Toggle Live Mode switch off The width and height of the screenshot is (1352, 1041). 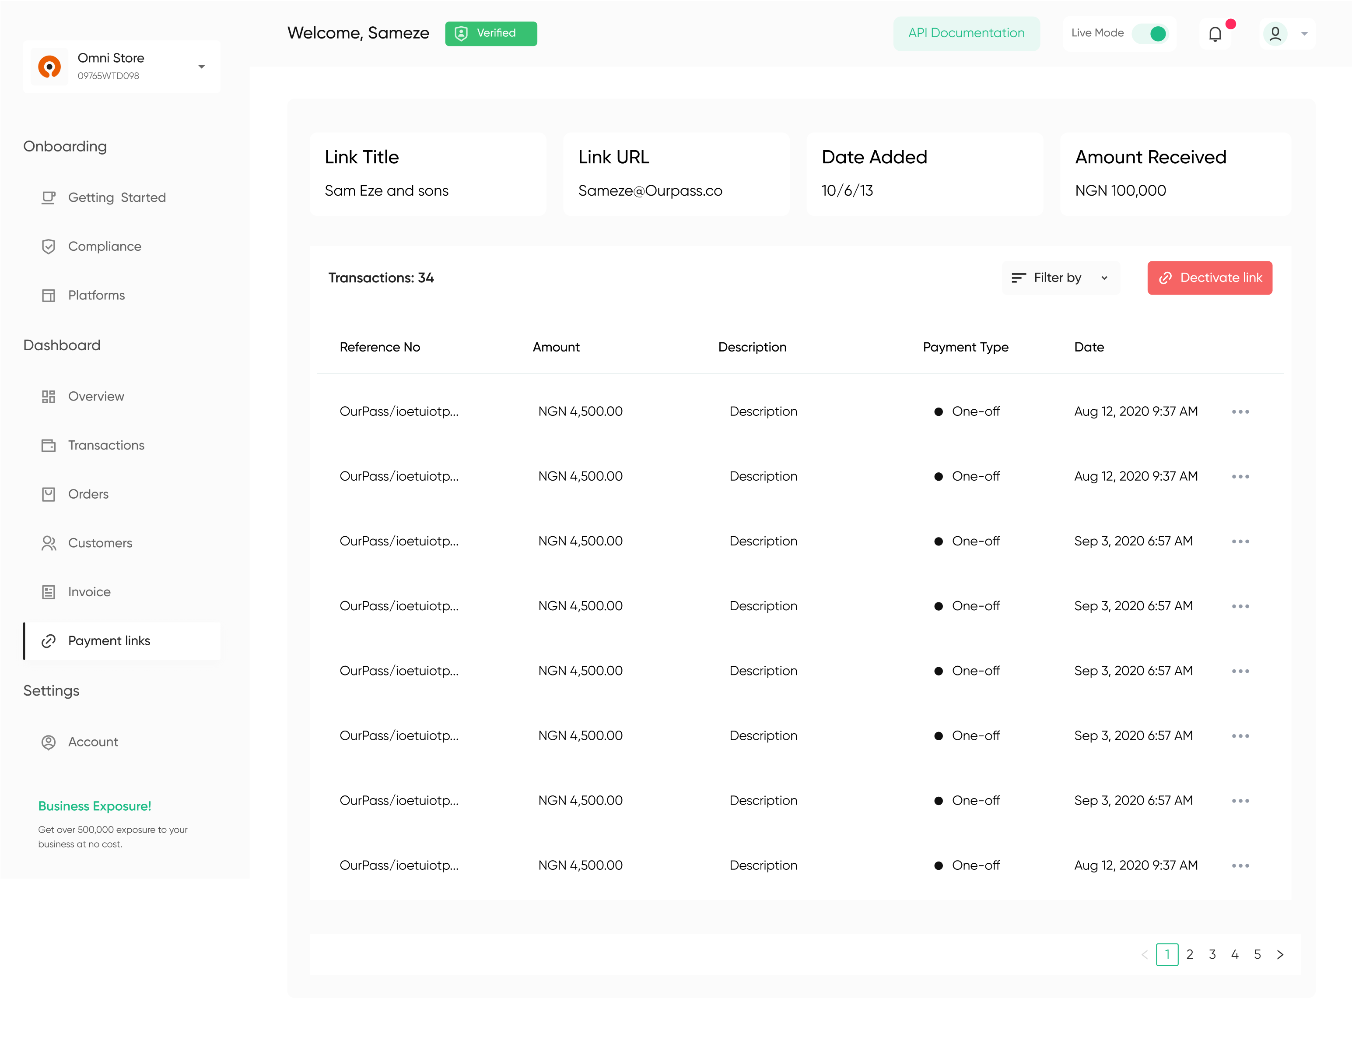tap(1151, 33)
